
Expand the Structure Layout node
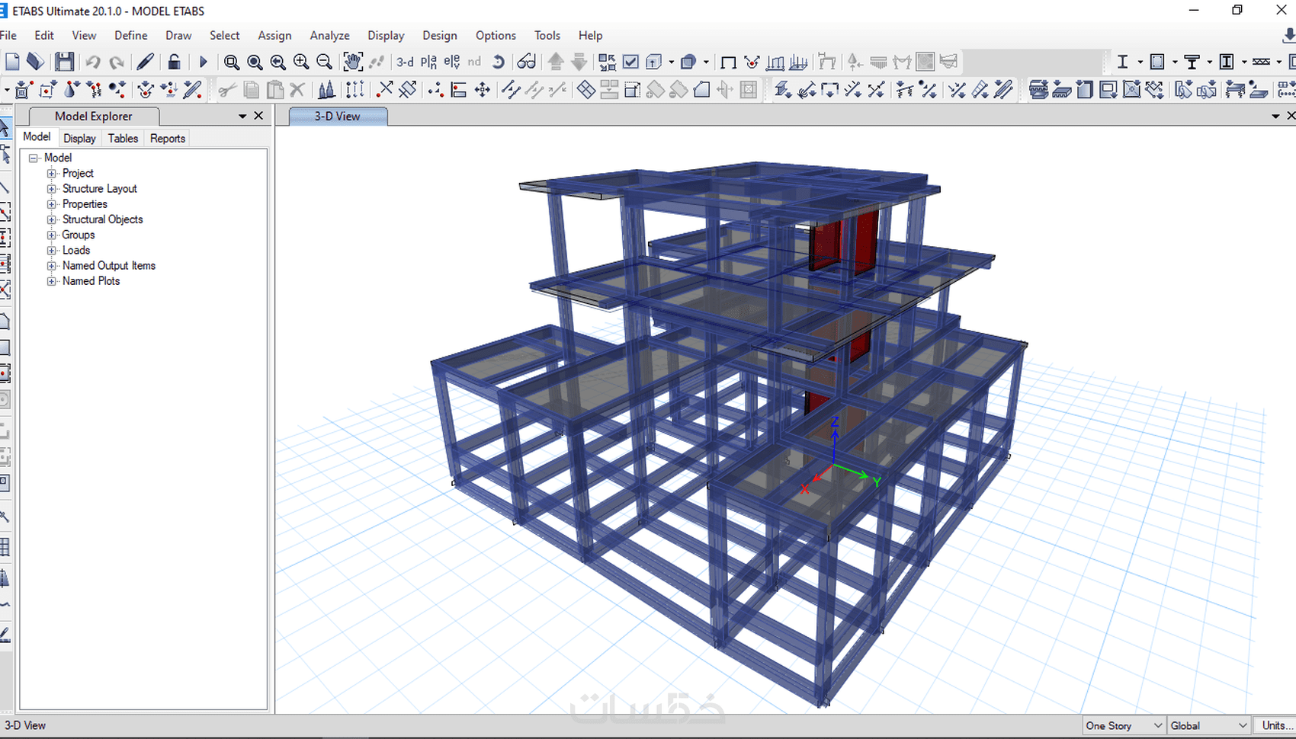pyautogui.click(x=52, y=189)
